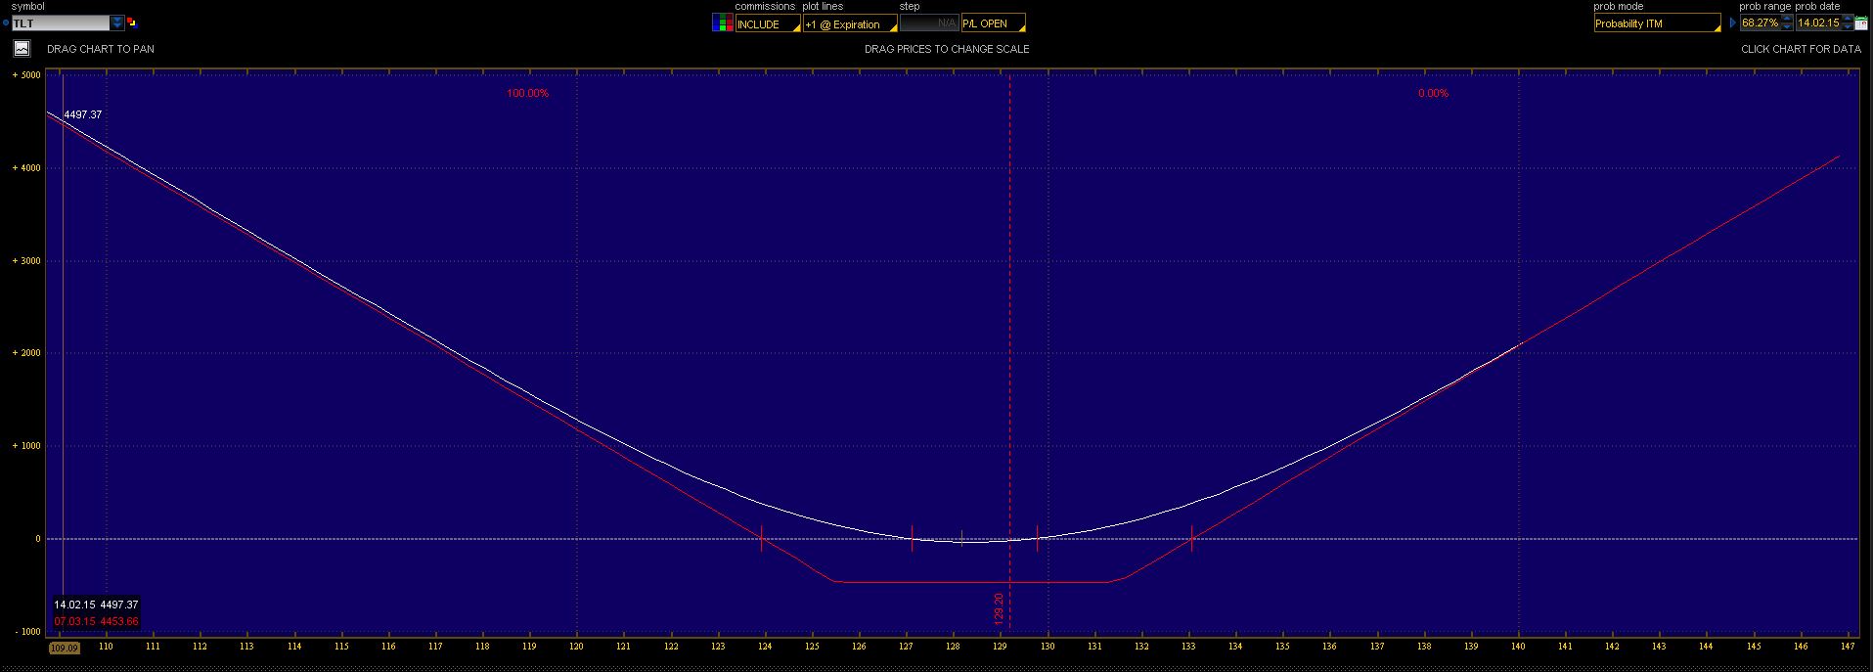Viewport: 1873px width, 672px height.
Task: Open the Probability ITM prob mode dropdown
Action: 1657,22
